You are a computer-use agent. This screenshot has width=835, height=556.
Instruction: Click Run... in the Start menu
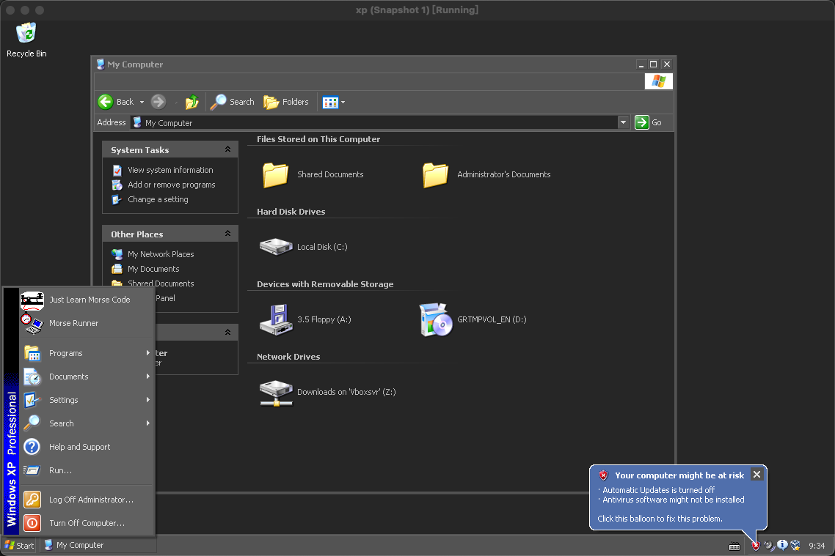click(x=87, y=470)
